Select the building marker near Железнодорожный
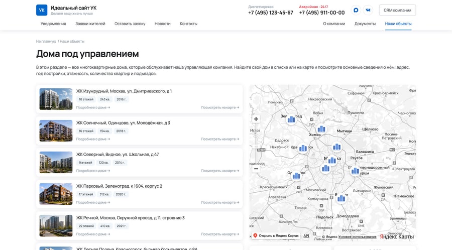 355,171
